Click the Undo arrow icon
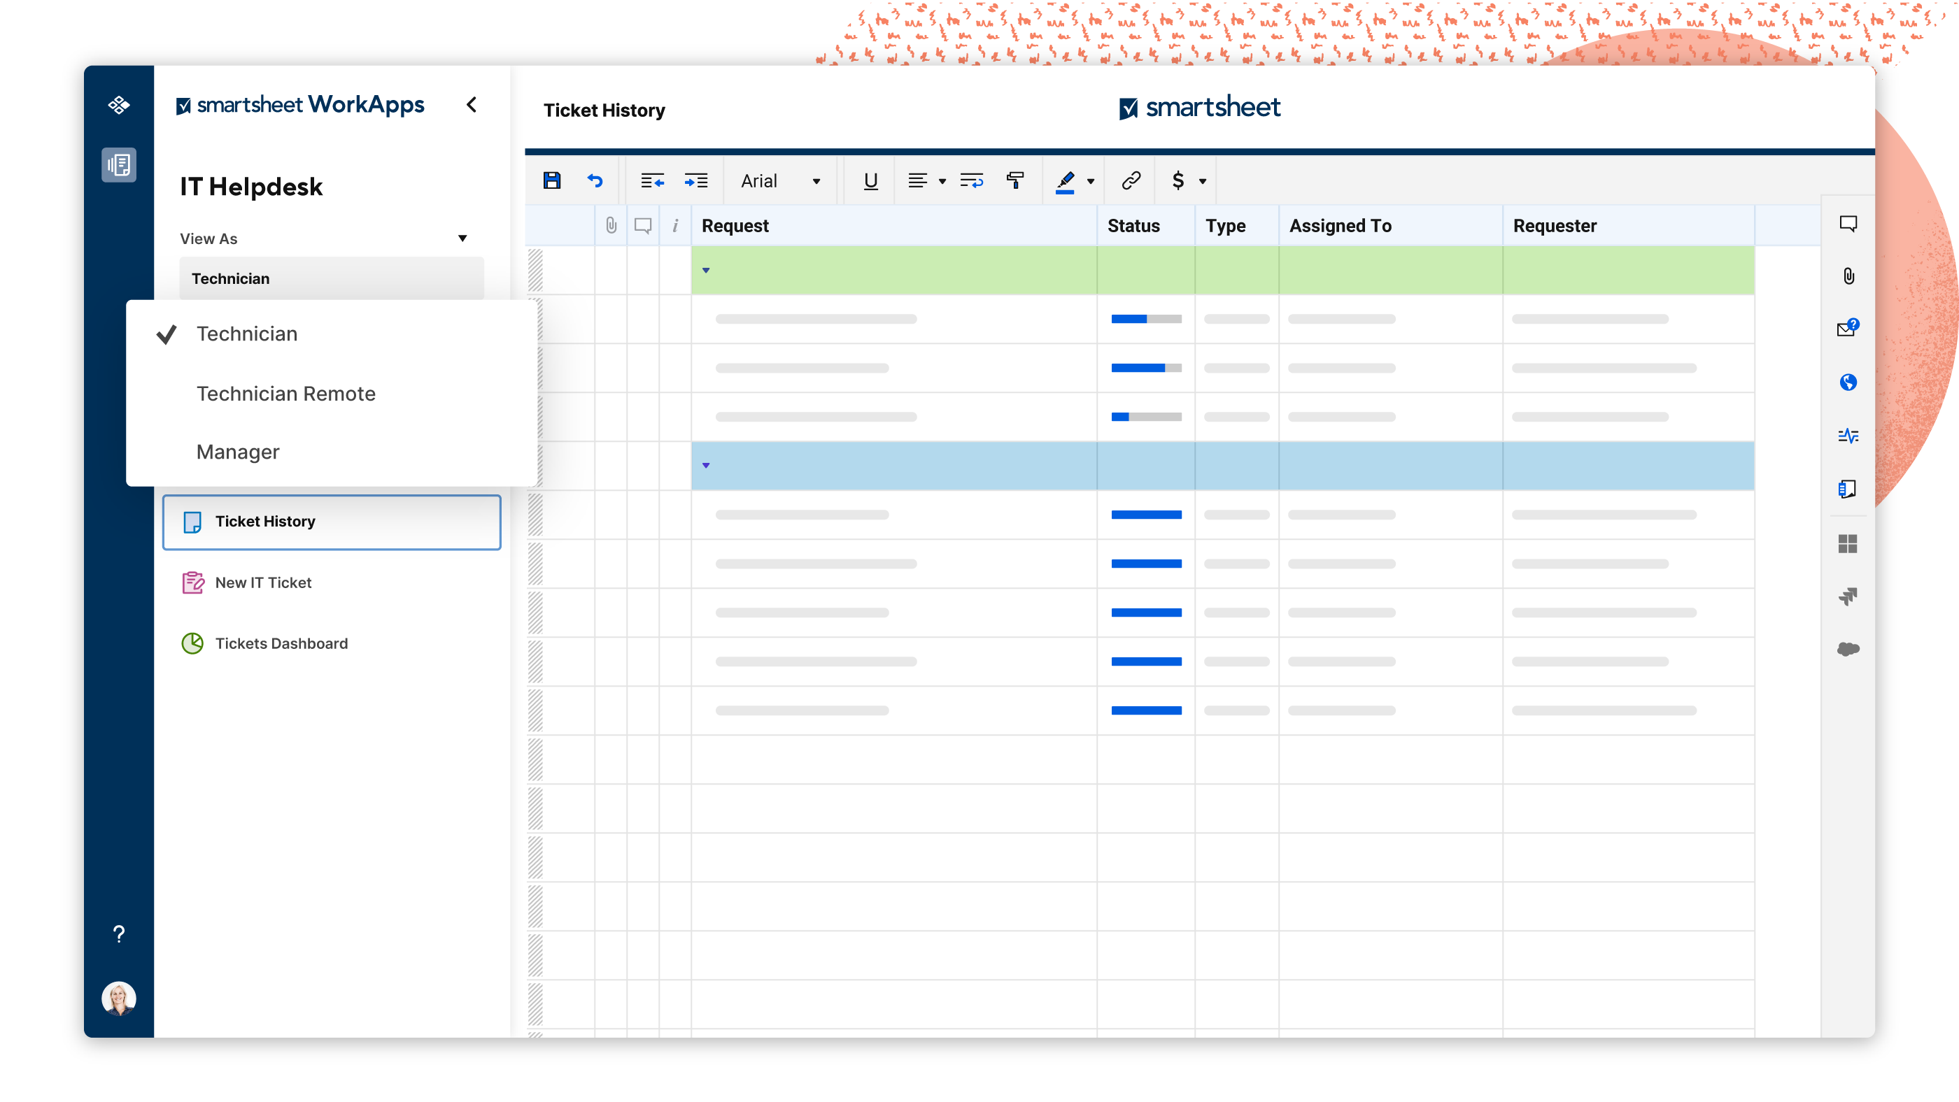Screen dimensions: 1959x1102 [x=595, y=181]
